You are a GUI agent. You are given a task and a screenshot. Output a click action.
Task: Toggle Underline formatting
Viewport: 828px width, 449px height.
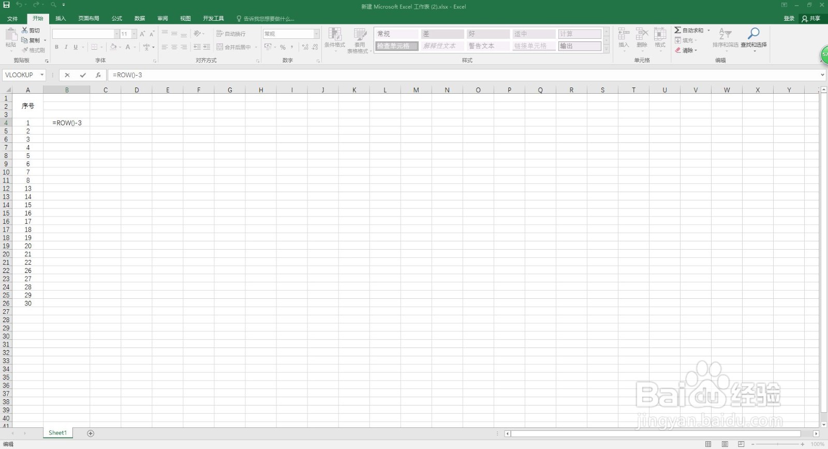[x=76, y=47]
